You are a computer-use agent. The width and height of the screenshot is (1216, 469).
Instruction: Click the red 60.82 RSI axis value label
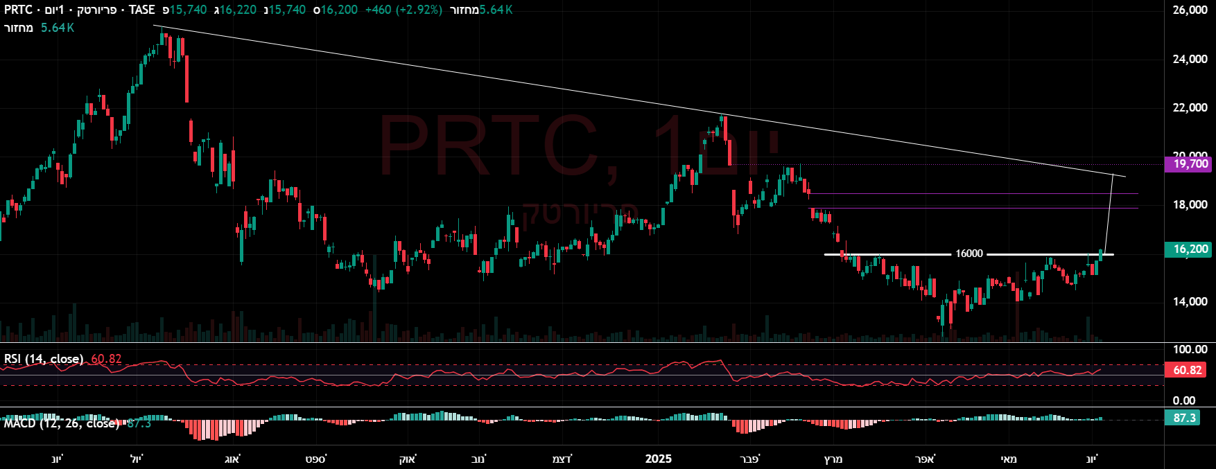click(x=1187, y=370)
